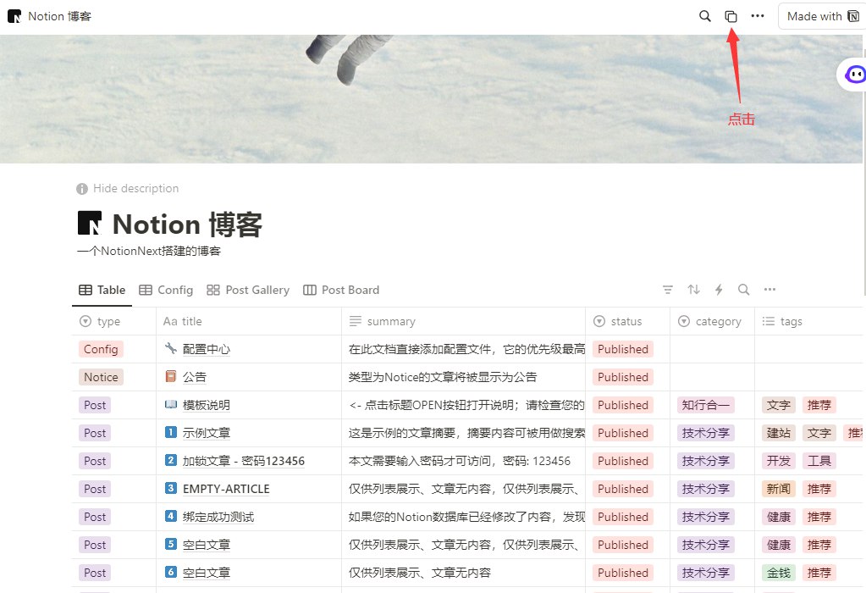Click the search icon in top bar
Image resolution: width=866 pixels, height=593 pixels.
pos(704,16)
